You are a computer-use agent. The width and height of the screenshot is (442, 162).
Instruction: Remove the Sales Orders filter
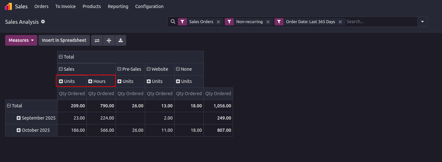pyautogui.click(x=218, y=22)
